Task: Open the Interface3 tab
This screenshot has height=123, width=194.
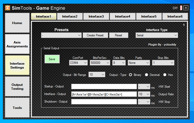Action: (x=96, y=16)
